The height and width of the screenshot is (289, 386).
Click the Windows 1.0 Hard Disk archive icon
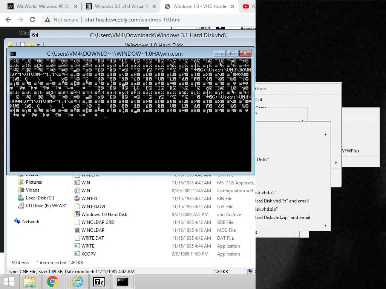click(77, 214)
